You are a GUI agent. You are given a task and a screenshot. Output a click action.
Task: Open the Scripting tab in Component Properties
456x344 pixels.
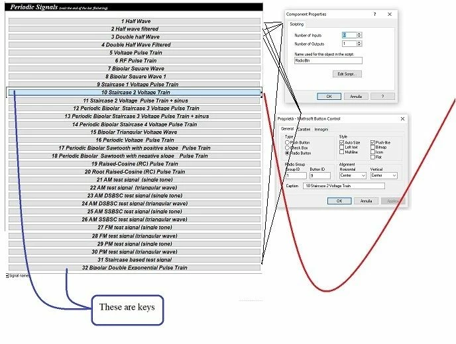coord(297,24)
